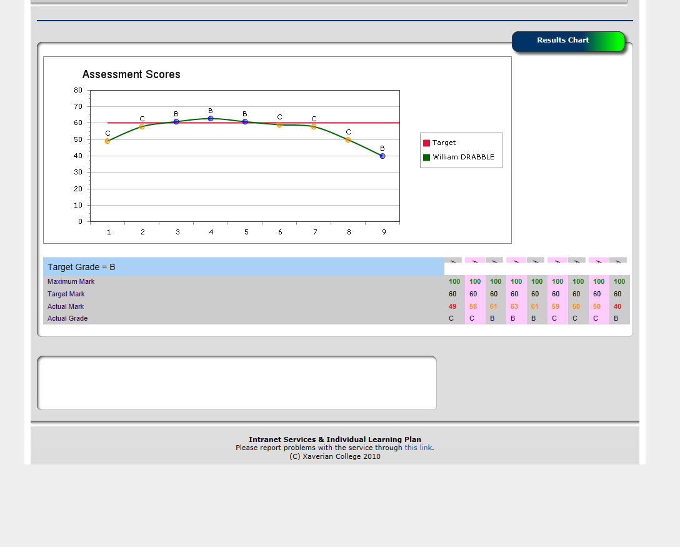Select the 'Actual Grade' row label
The width and height of the screenshot is (680, 547).
[x=67, y=318]
